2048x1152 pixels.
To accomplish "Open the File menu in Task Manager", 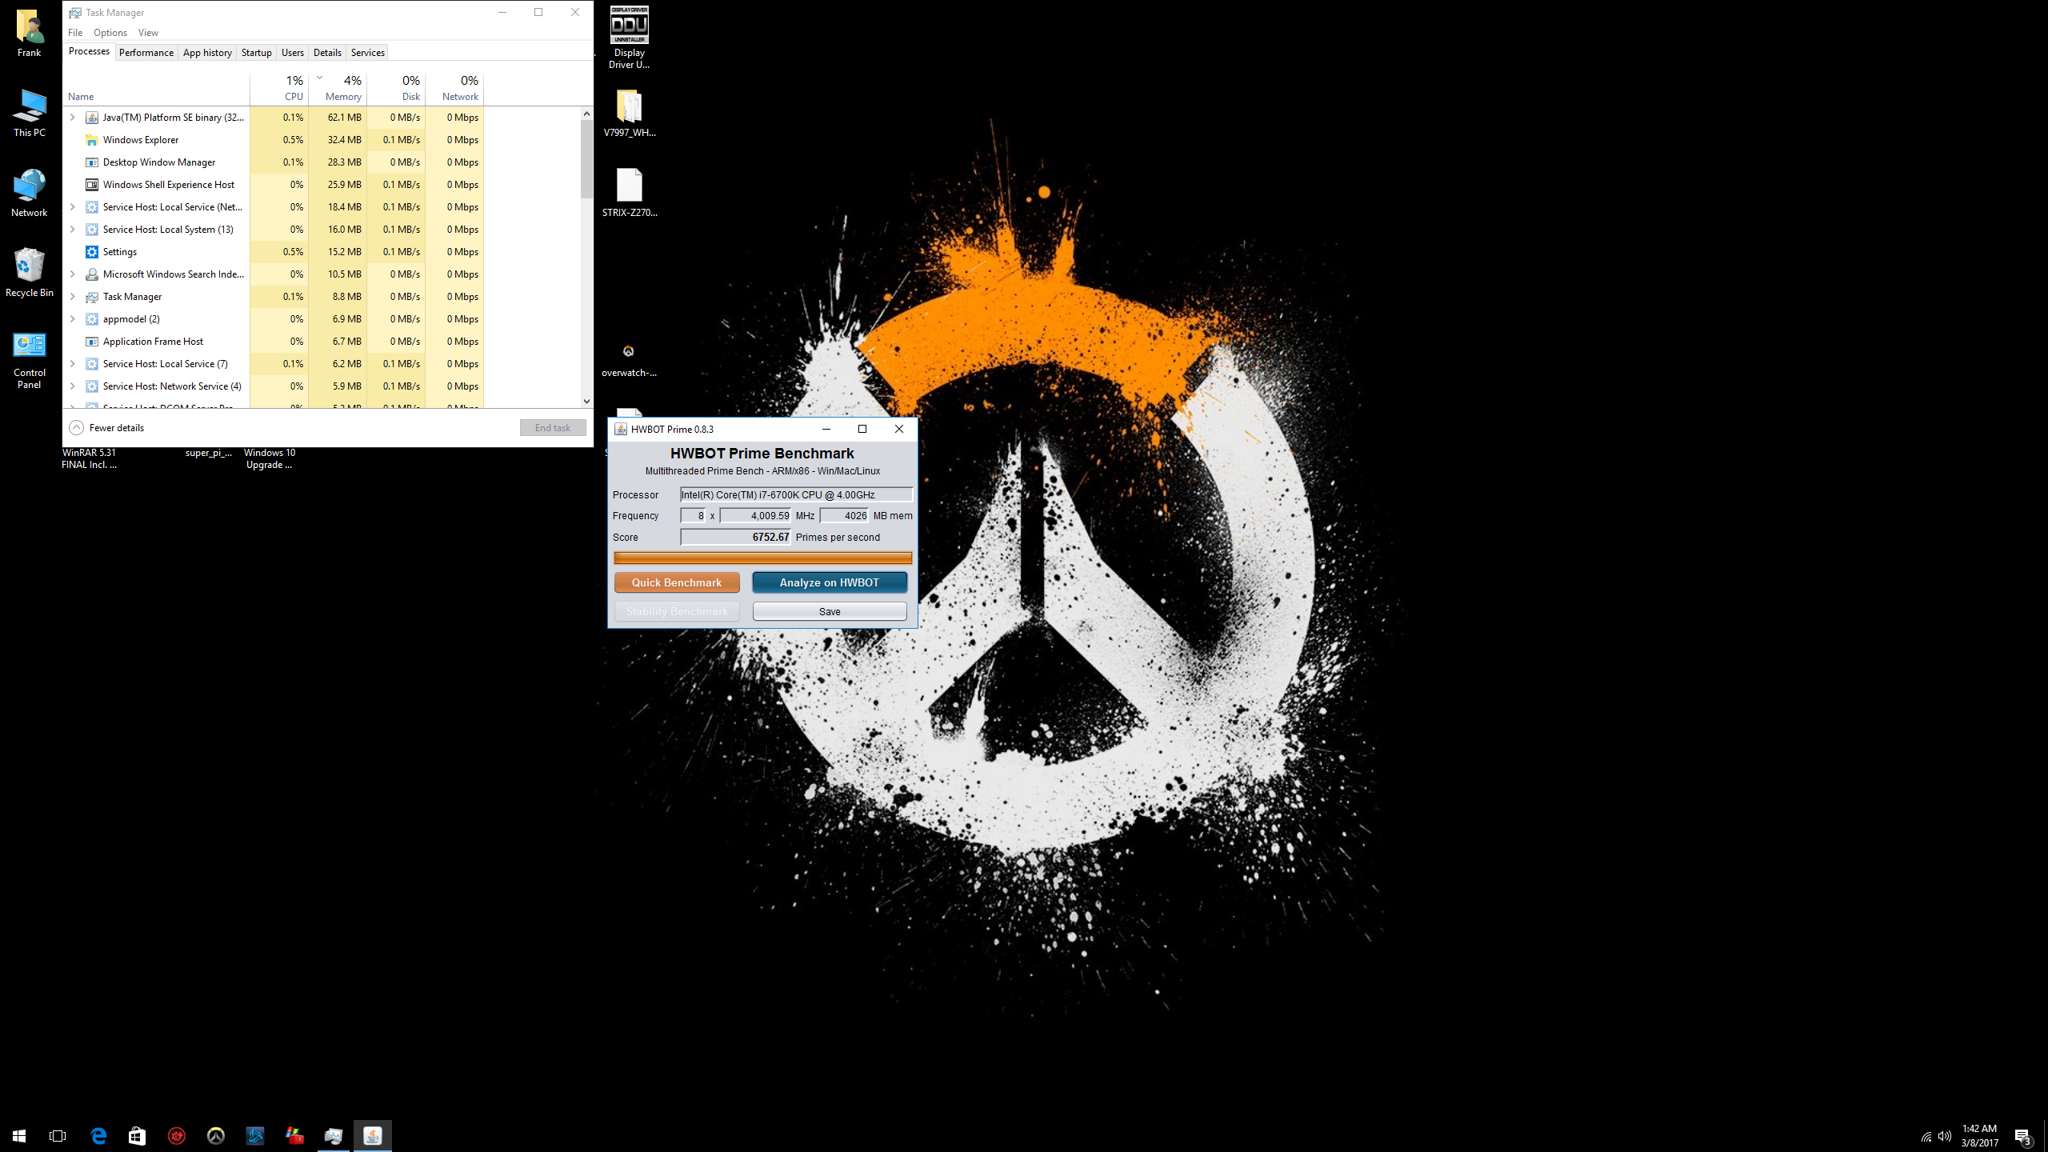I will tap(75, 33).
